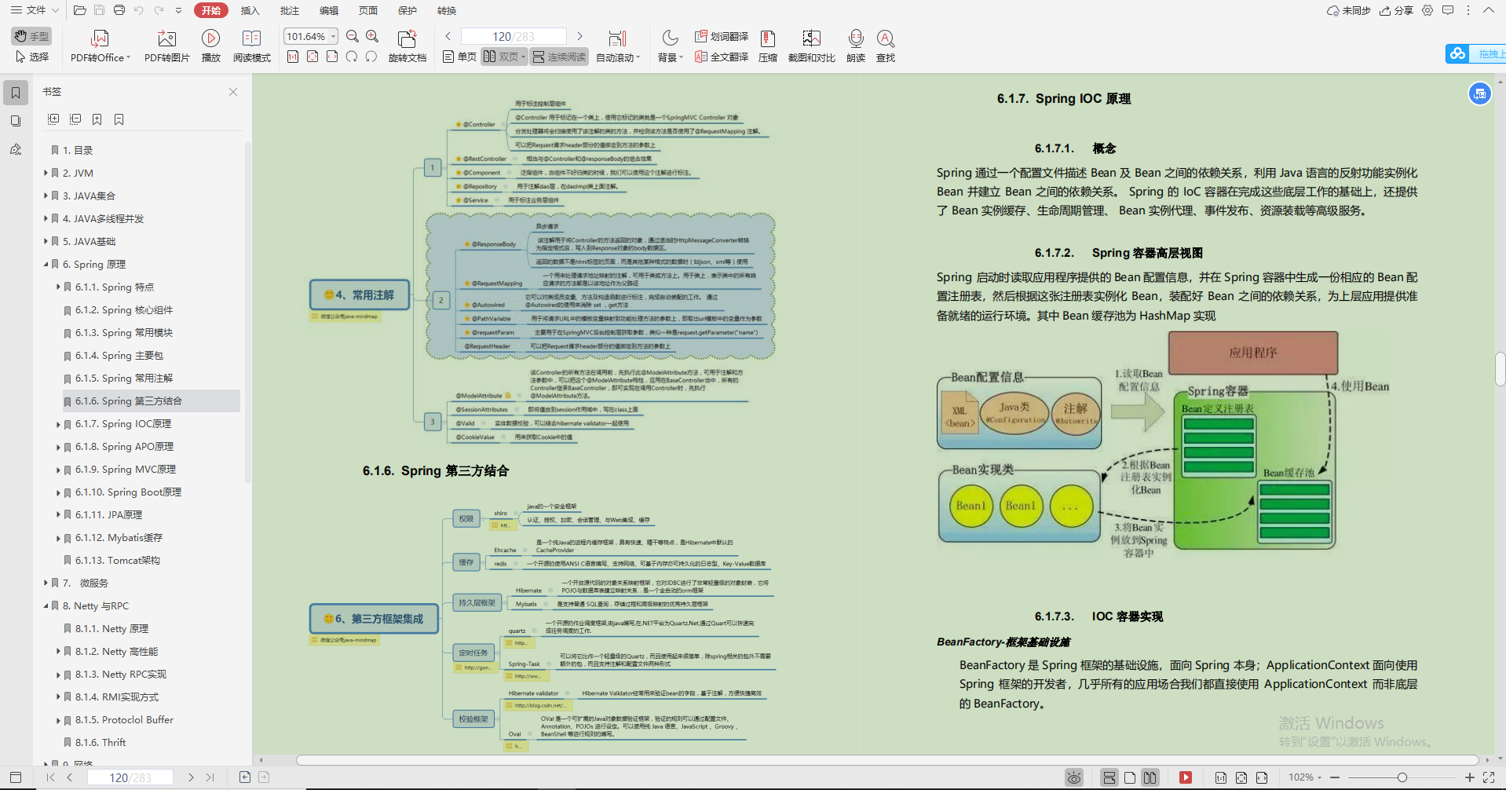Viewport: 1506px width, 790px height.
Task: Start 朗读 read aloud
Action: [856, 46]
